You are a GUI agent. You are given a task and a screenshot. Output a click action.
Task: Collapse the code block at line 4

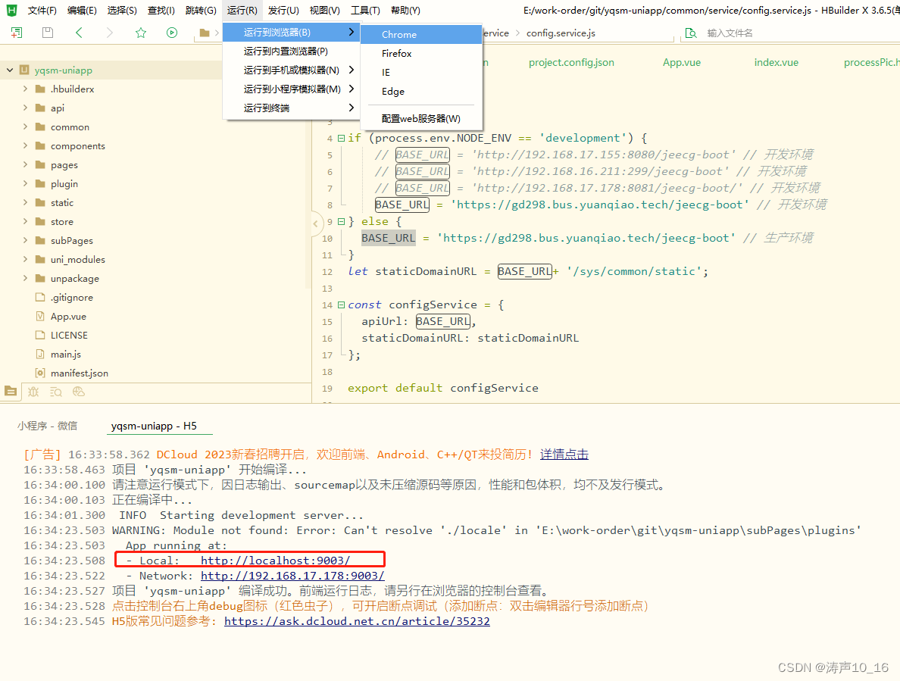[340, 137]
